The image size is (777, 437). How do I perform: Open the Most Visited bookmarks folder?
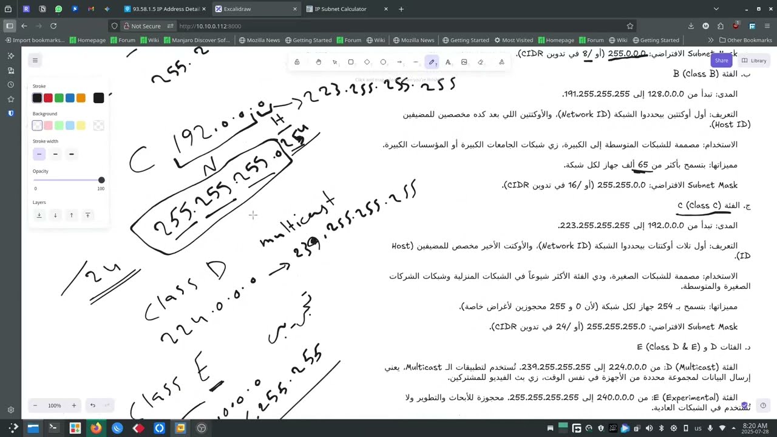513,40
